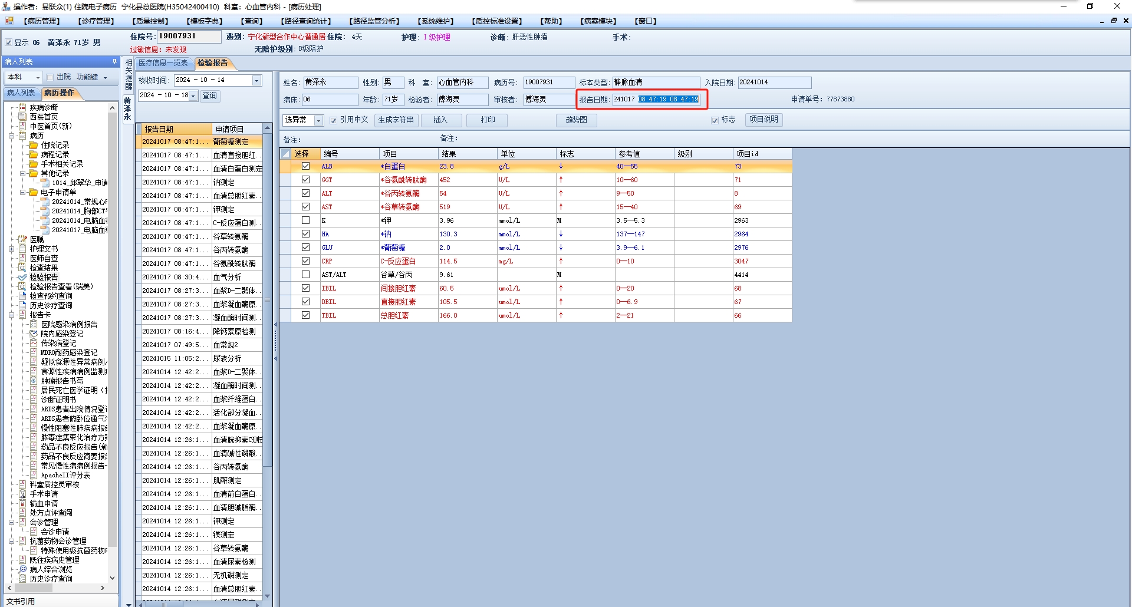Click the 生成字符串 button
This screenshot has height=607, width=1132.
point(396,120)
